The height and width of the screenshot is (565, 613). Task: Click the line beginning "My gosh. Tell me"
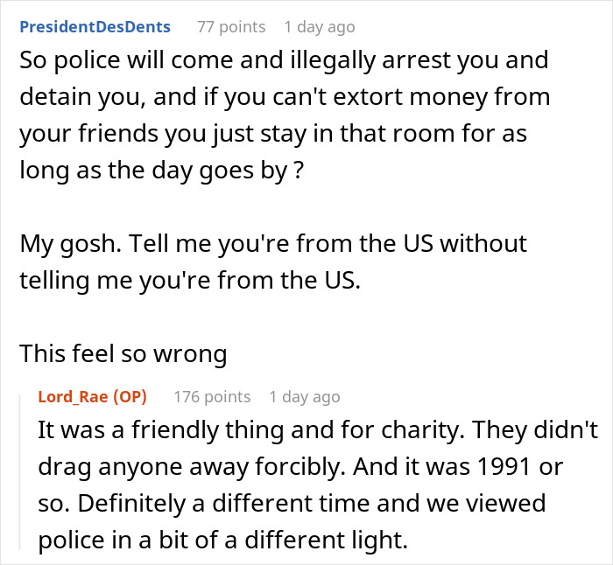pos(273,242)
